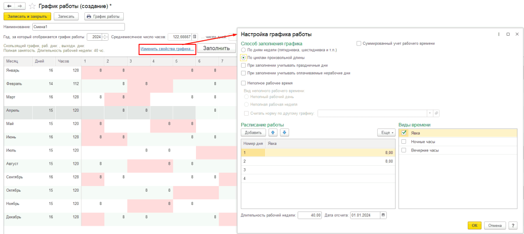524x234 pixels.
Task: Check the Неполное рабочее время box
Action: [x=244, y=83]
